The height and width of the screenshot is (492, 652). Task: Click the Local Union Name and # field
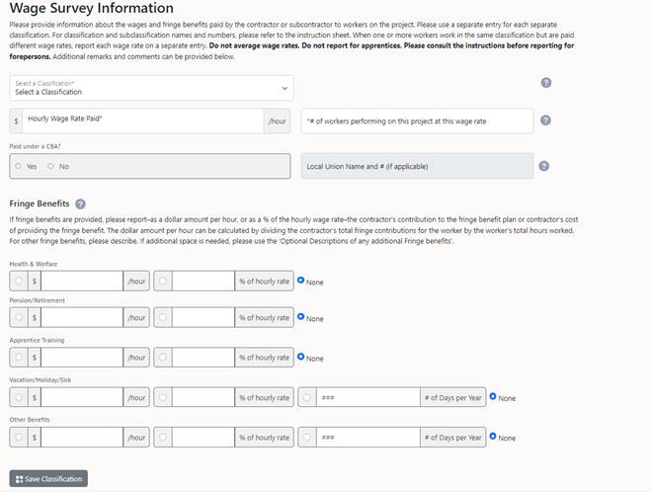pyautogui.click(x=417, y=166)
